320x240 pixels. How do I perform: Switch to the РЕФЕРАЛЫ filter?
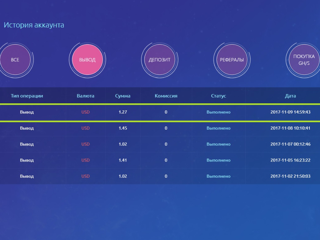(x=232, y=60)
